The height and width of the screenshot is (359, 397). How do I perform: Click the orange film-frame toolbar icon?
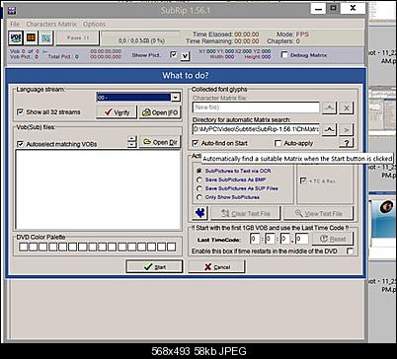pos(31,37)
